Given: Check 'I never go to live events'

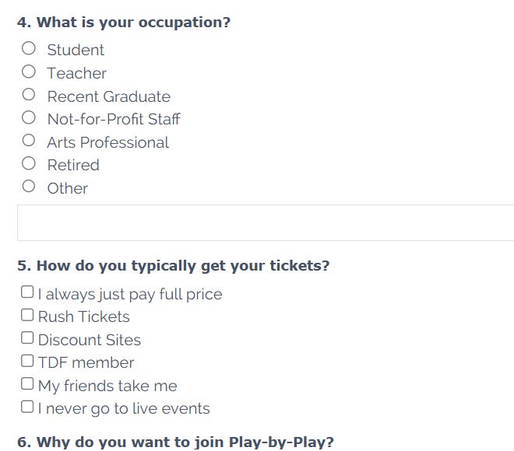Looking at the screenshot, I should tap(27, 407).
